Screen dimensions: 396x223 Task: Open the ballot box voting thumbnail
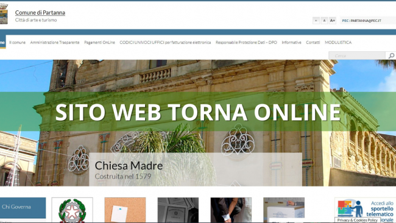284,210
